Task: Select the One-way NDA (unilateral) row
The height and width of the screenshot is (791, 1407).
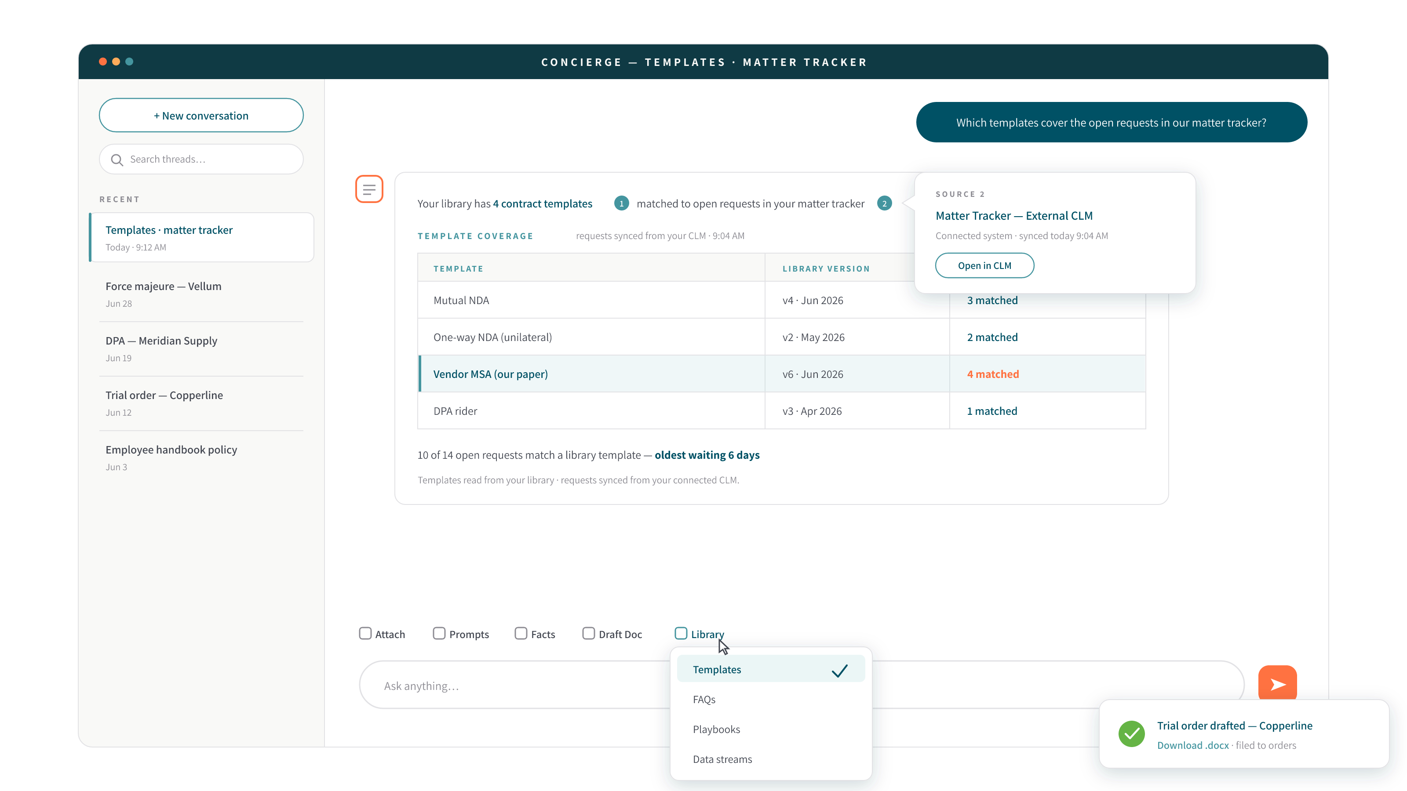Action: click(x=782, y=337)
